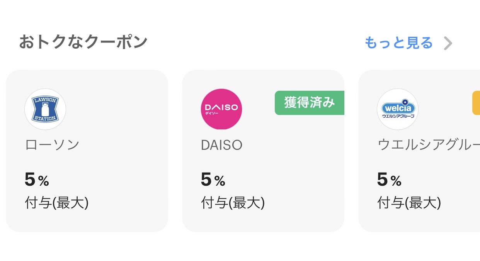Click 付与(最大) label on Welcia card
This screenshot has width=480, height=261.
click(409, 203)
